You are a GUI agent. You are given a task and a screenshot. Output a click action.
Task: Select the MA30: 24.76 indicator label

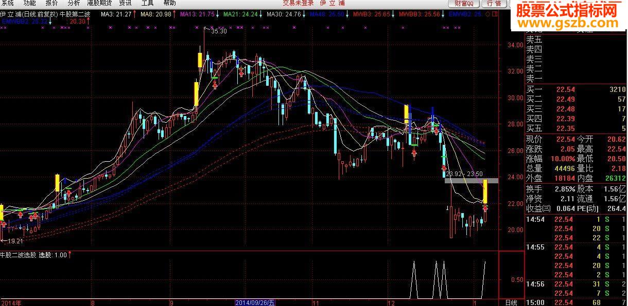(x=285, y=14)
